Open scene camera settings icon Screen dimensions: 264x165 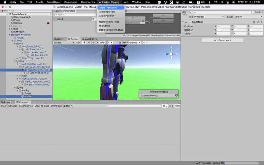(125, 43)
